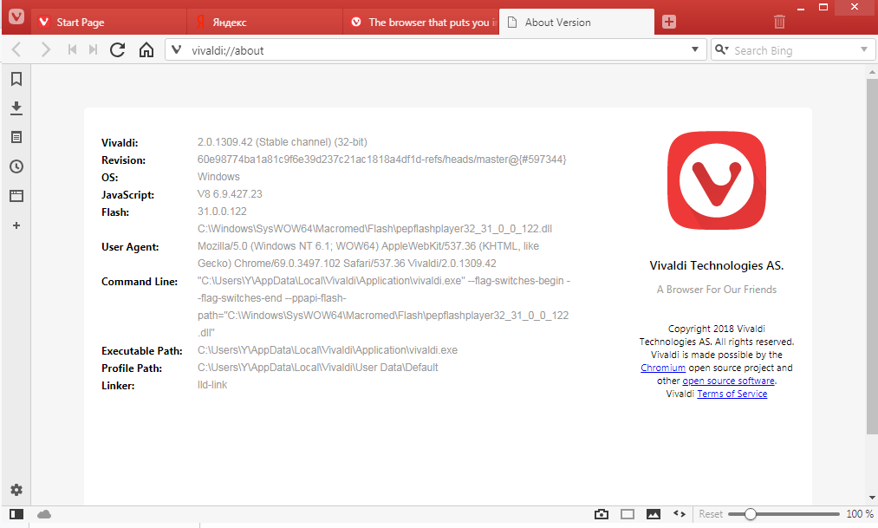878x528 pixels.
Task: Switch to the Start Page tab
Action: (108, 23)
